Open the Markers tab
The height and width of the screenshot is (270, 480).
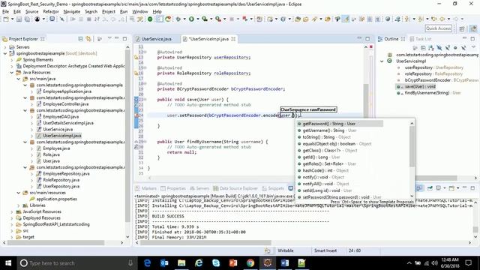coord(146,188)
